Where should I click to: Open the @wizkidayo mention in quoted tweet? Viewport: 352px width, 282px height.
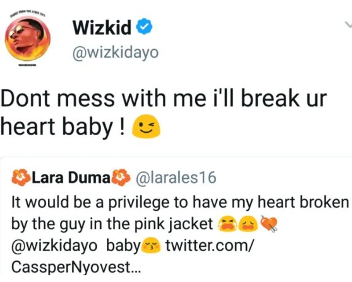(x=54, y=246)
